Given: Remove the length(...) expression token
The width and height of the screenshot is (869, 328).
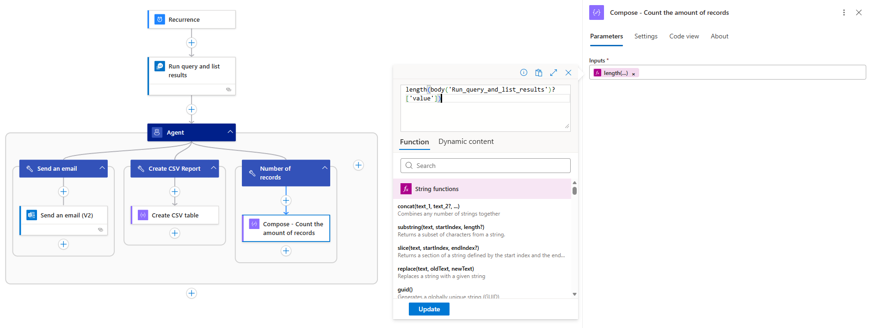Looking at the screenshot, I should pos(634,74).
